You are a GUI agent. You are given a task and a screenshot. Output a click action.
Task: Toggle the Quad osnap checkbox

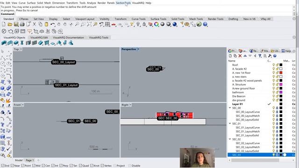tap(80, 166)
